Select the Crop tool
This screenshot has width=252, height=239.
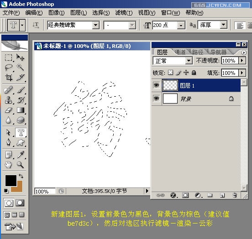coord(8,78)
